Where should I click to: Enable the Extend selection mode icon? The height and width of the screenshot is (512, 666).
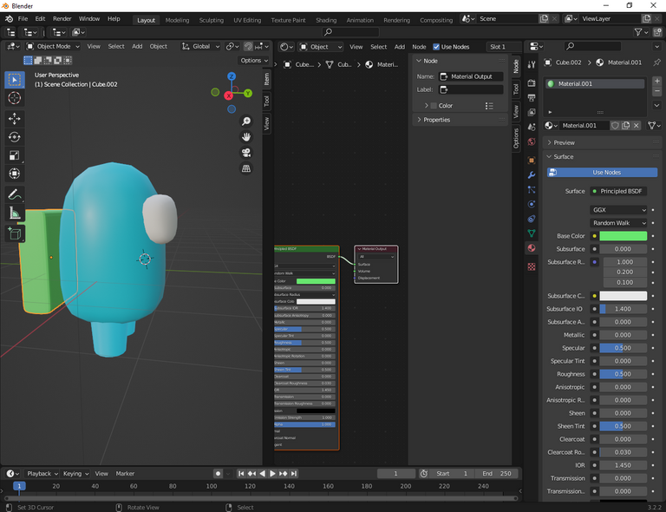pos(38,61)
